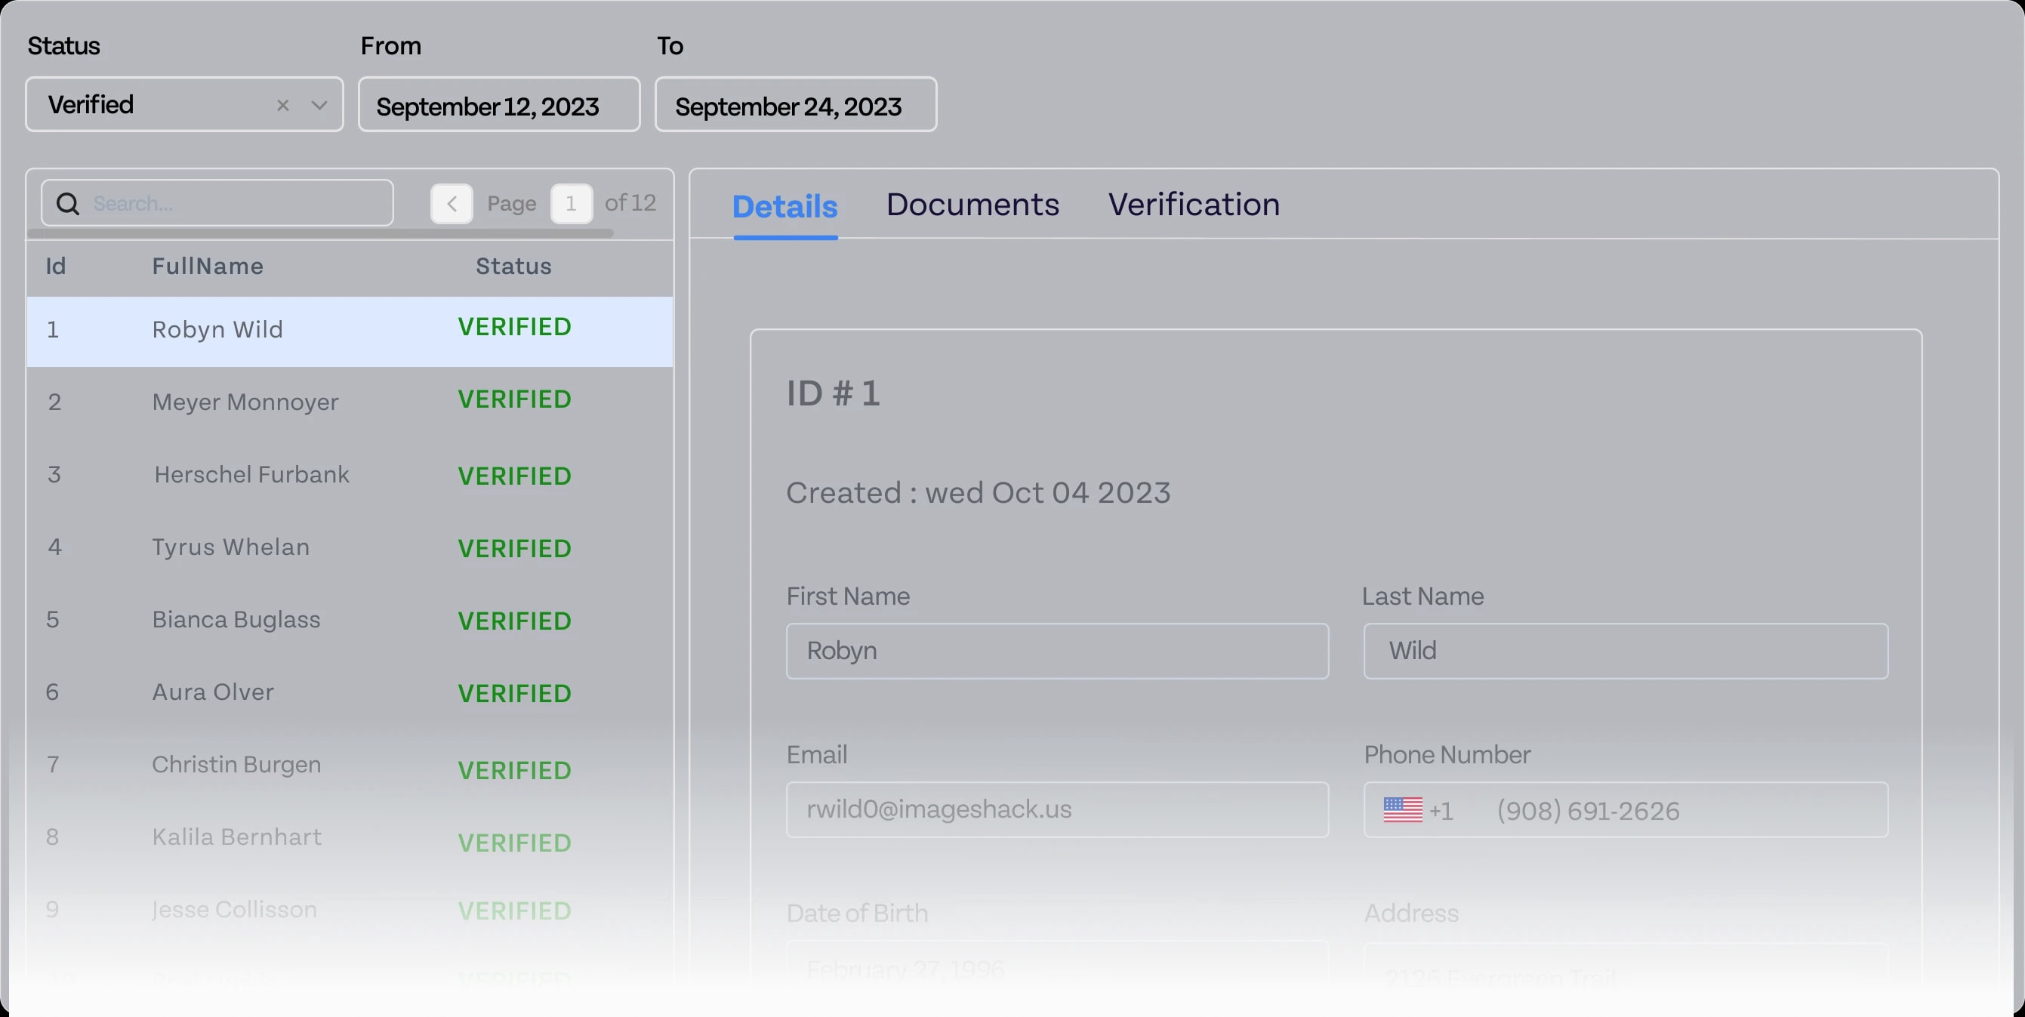
Task: Switch to the Documents tab
Action: tap(972, 205)
